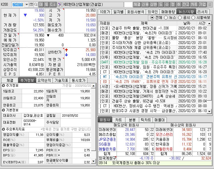
Task: Click the empty field left of 체결 button
Action: tap(128, 5)
